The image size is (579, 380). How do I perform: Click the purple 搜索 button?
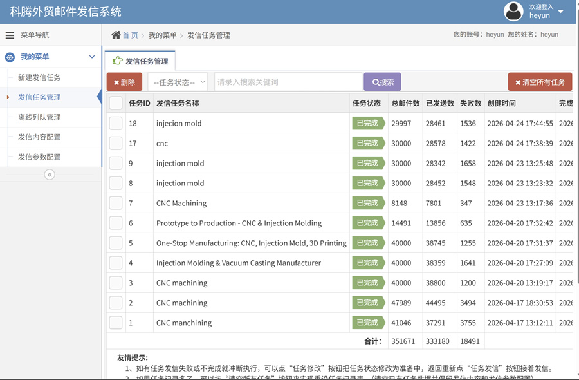382,82
